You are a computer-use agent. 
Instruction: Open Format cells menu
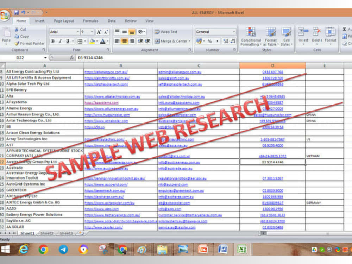click(x=330, y=36)
